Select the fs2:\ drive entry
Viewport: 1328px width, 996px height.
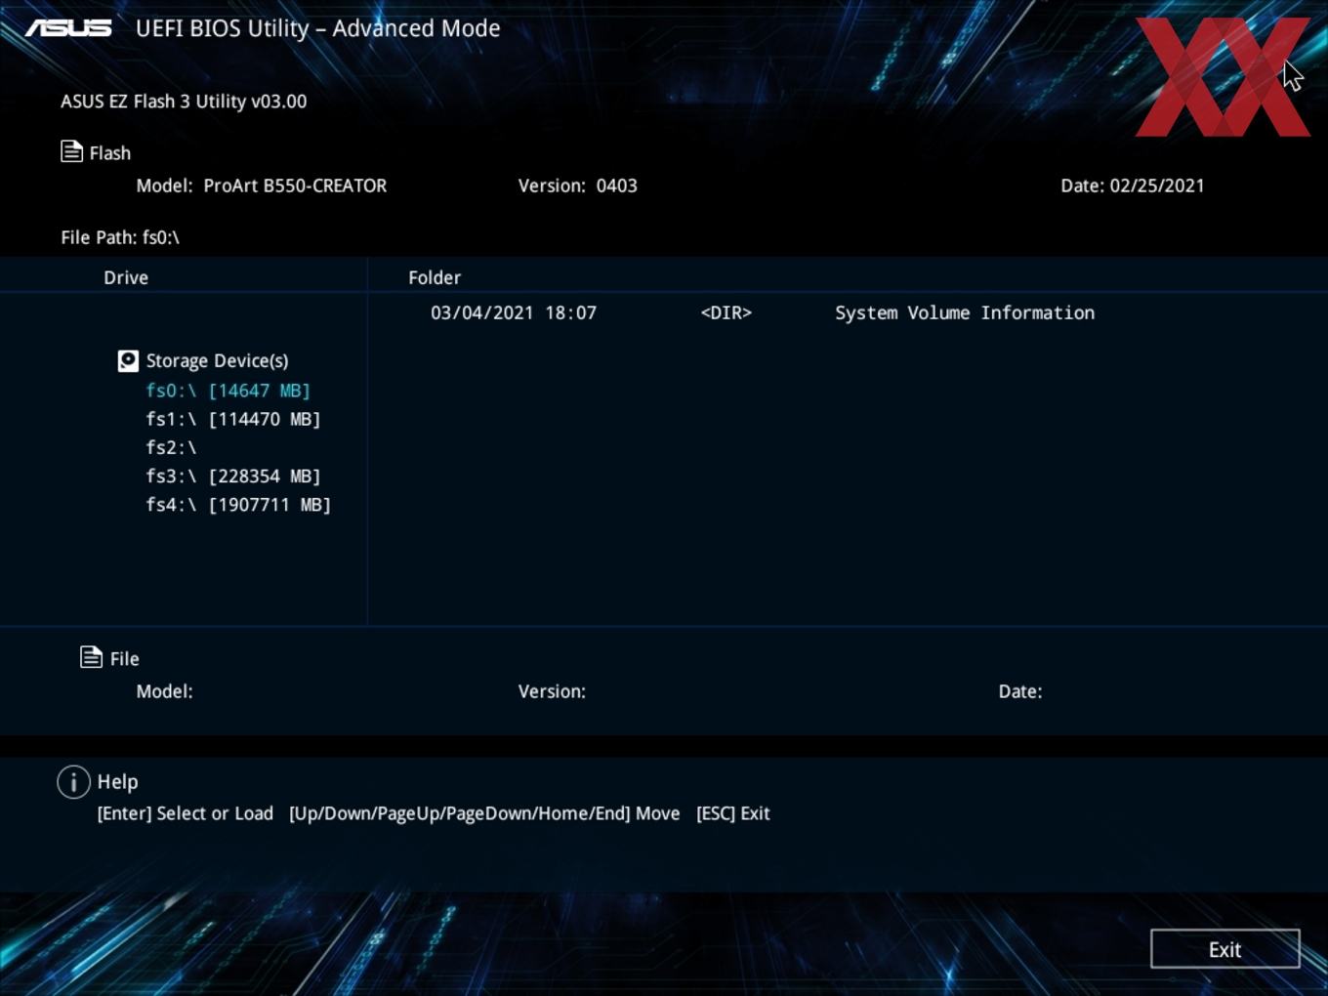(171, 447)
